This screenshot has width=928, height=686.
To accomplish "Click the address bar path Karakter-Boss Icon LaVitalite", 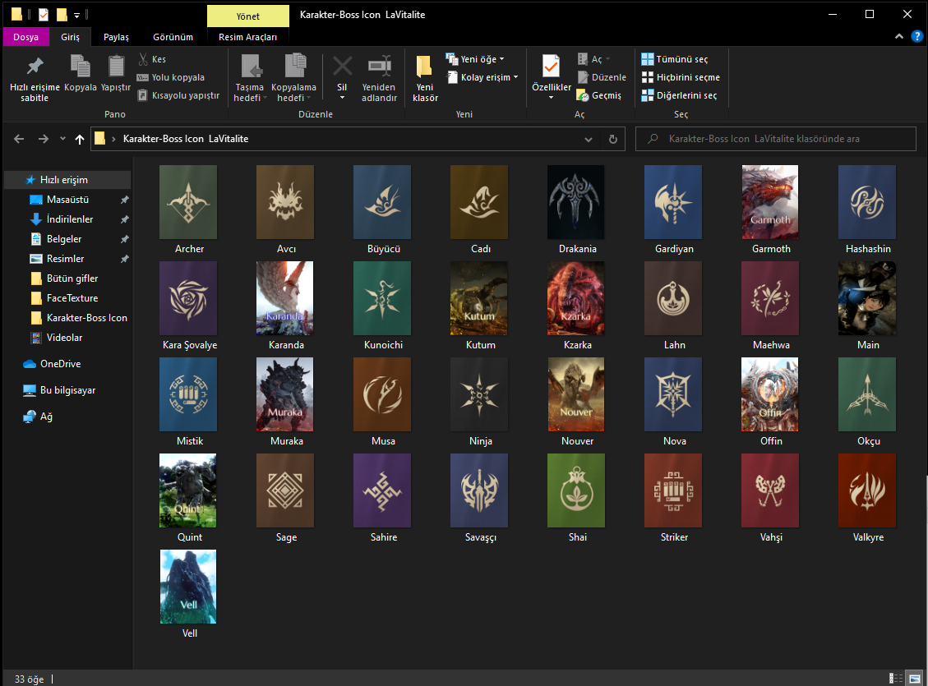I will click(x=185, y=139).
